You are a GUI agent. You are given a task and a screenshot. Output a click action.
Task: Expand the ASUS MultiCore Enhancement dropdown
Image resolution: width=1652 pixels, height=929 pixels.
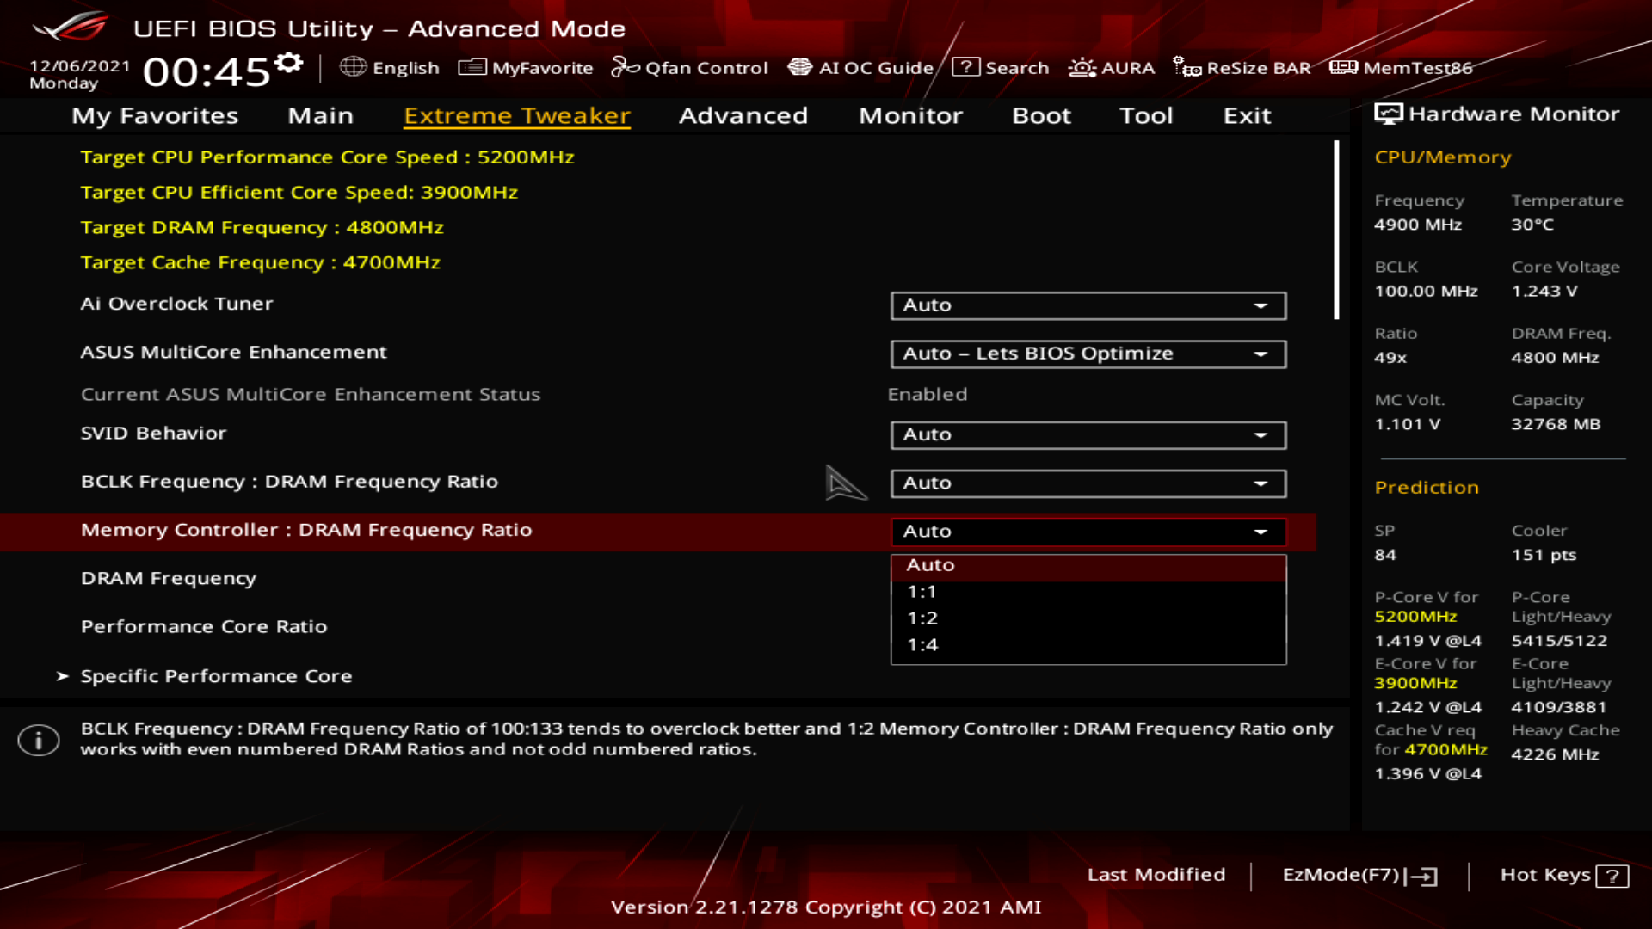point(1088,354)
